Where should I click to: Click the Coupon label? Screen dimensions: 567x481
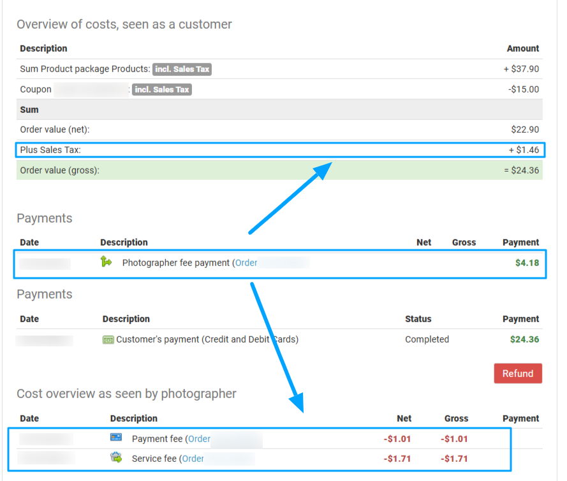click(36, 89)
